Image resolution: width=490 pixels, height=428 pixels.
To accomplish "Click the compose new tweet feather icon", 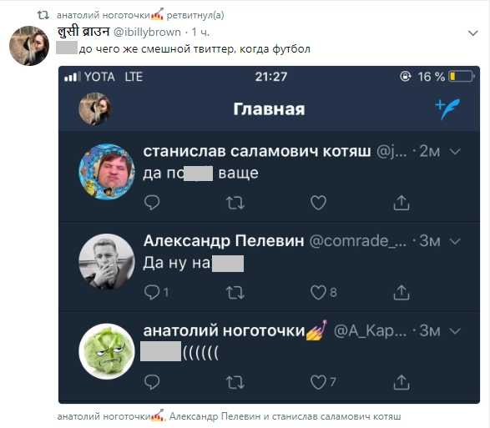I will [x=447, y=109].
